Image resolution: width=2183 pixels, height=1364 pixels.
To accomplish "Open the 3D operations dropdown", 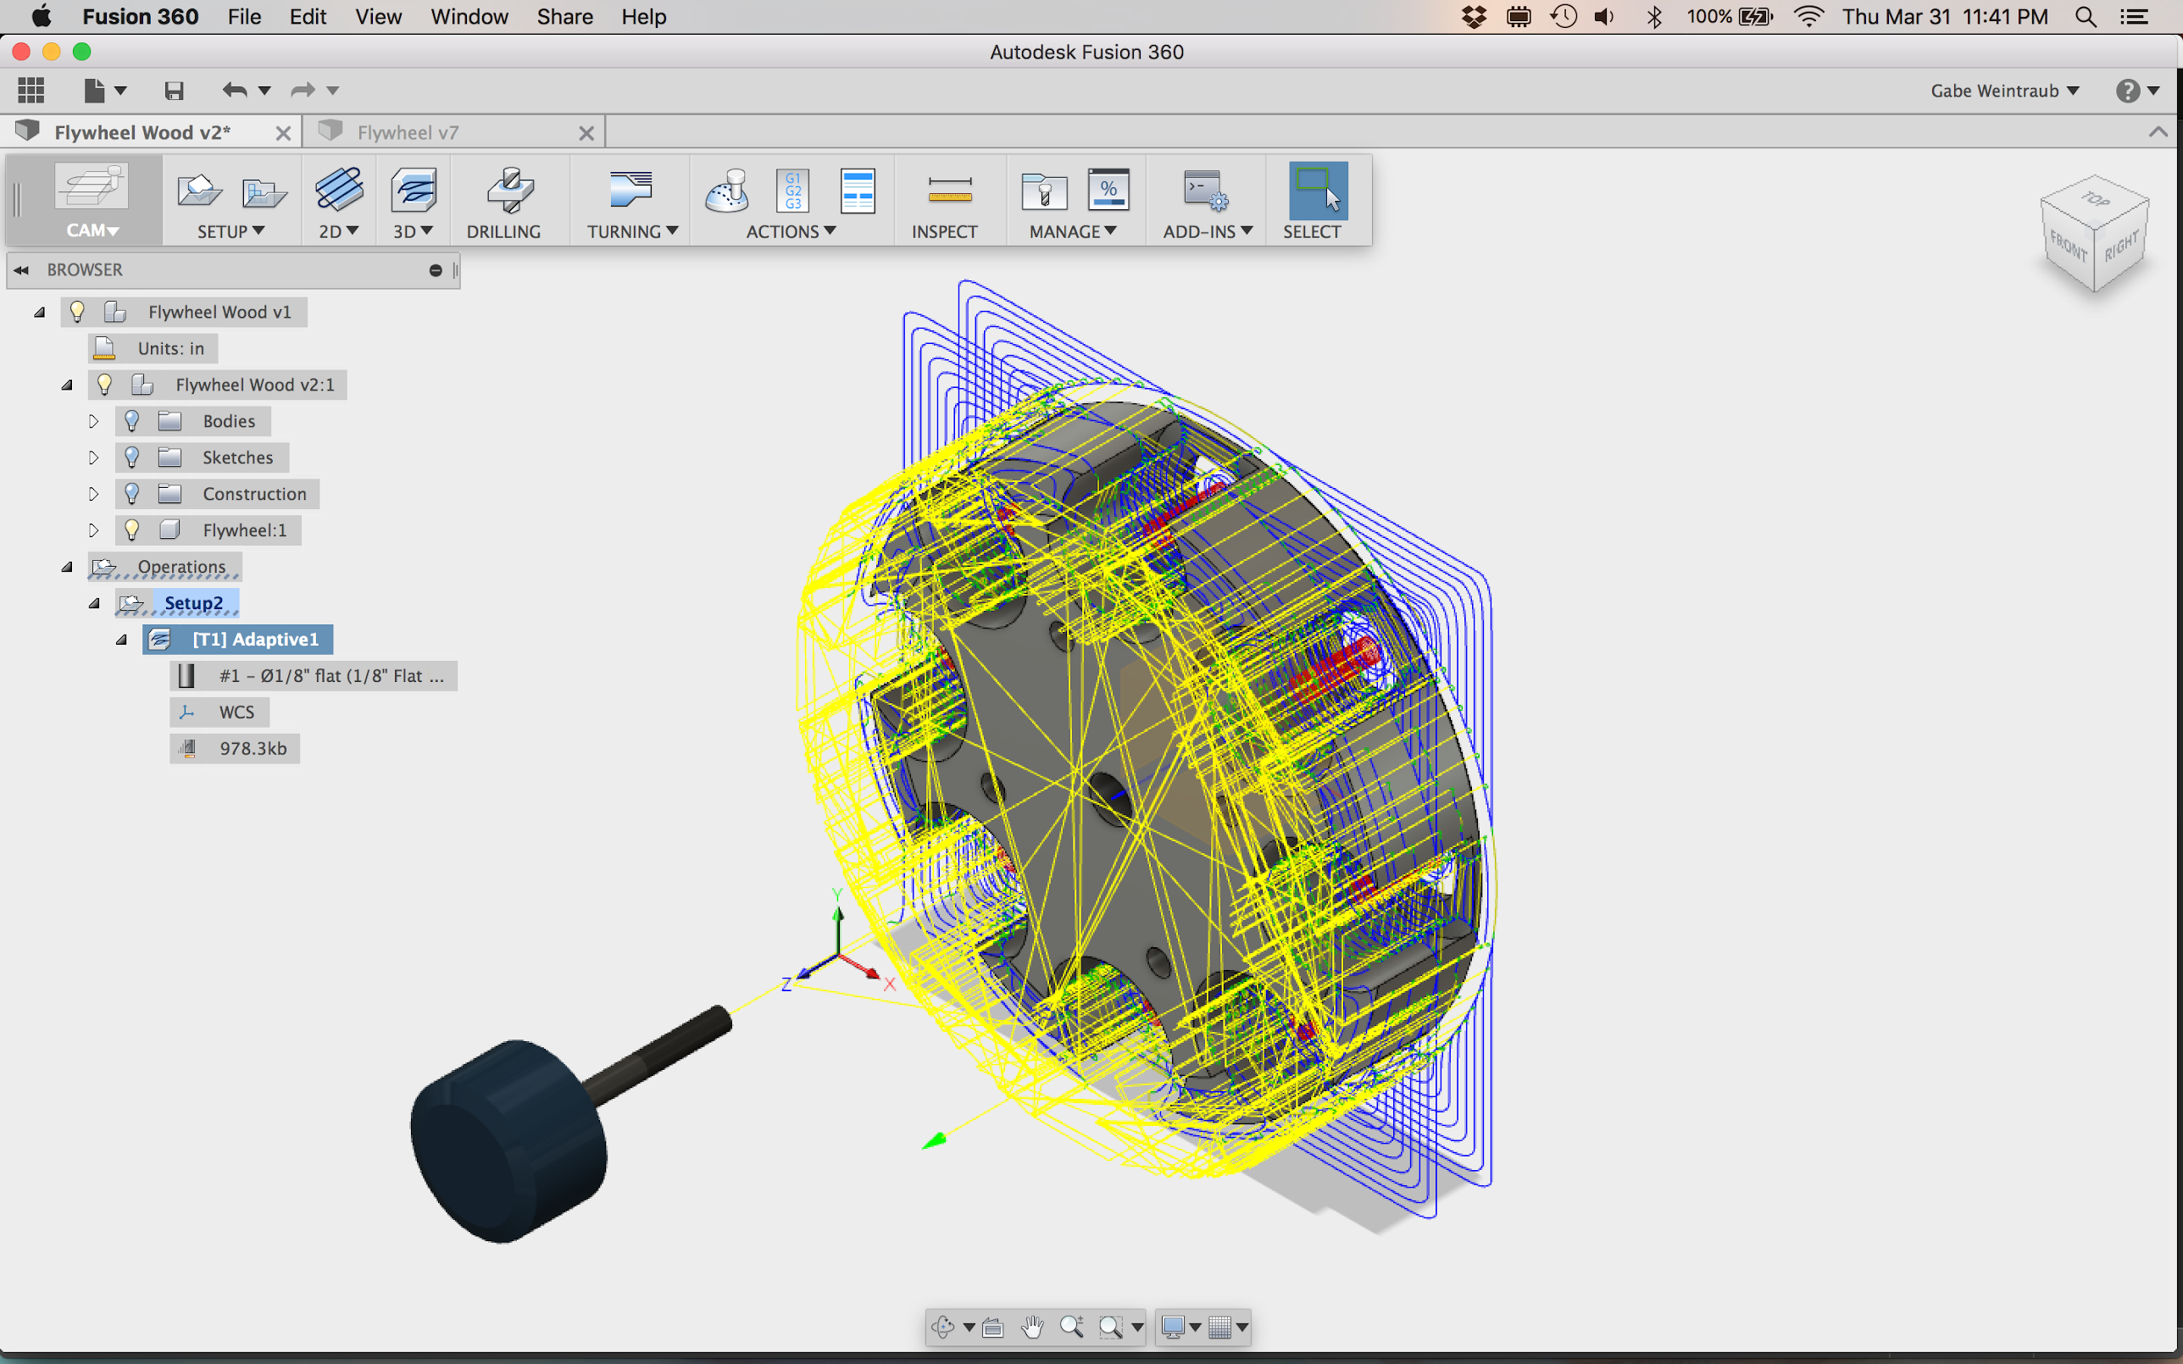I will 412,232.
